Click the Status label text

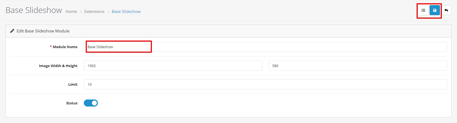coord(72,103)
